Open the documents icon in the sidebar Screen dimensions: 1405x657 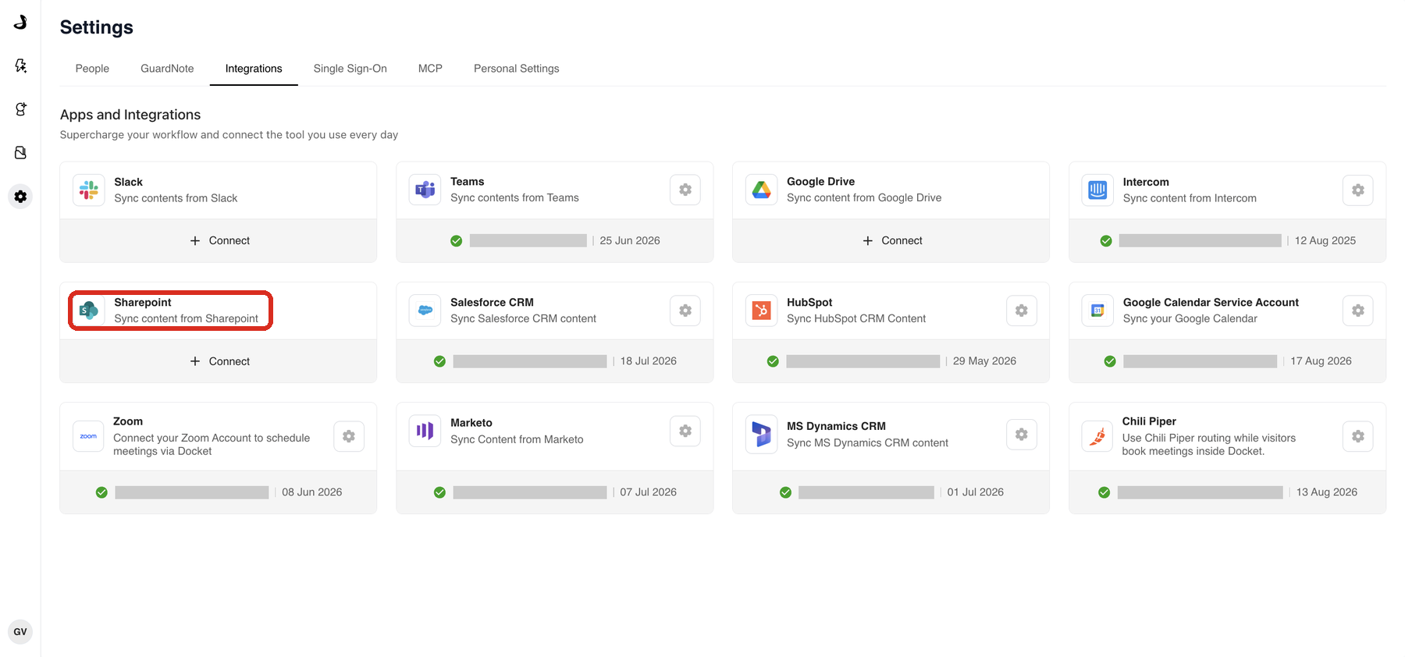[x=20, y=153]
